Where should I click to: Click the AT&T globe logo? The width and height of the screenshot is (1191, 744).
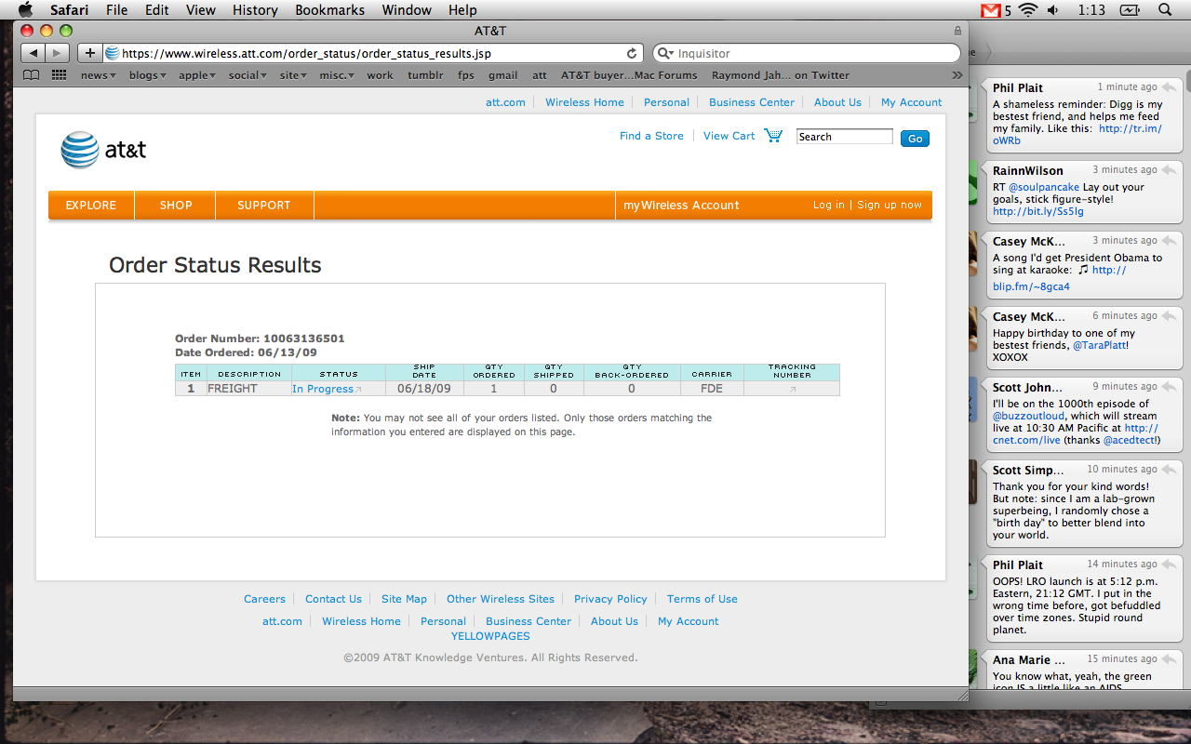79,150
